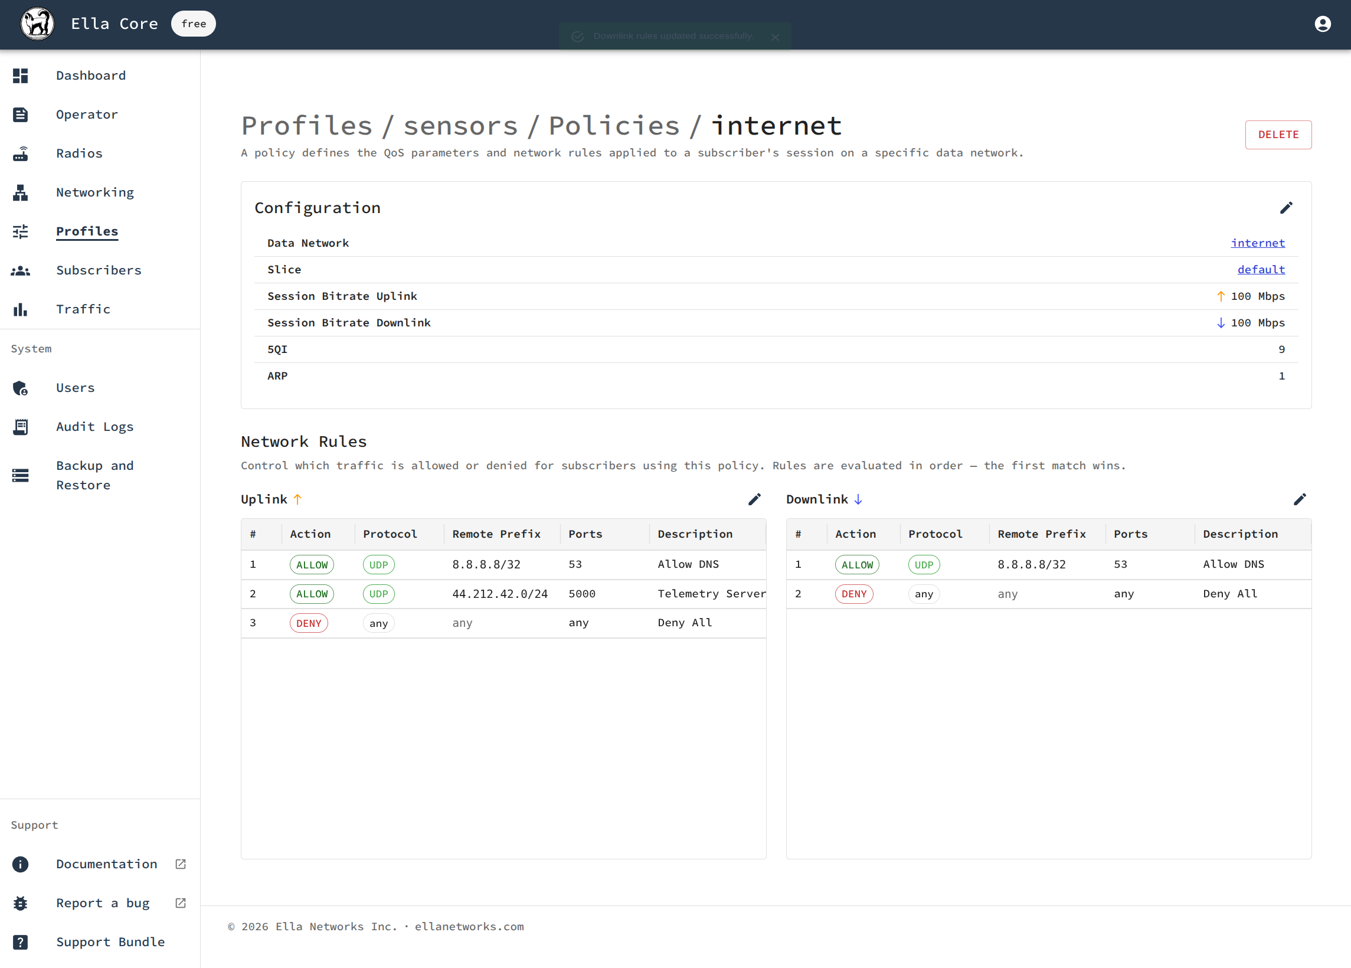Image resolution: width=1351 pixels, height=968 pixels.
Task: Navigate to Networking
Action: pos(94,192)
